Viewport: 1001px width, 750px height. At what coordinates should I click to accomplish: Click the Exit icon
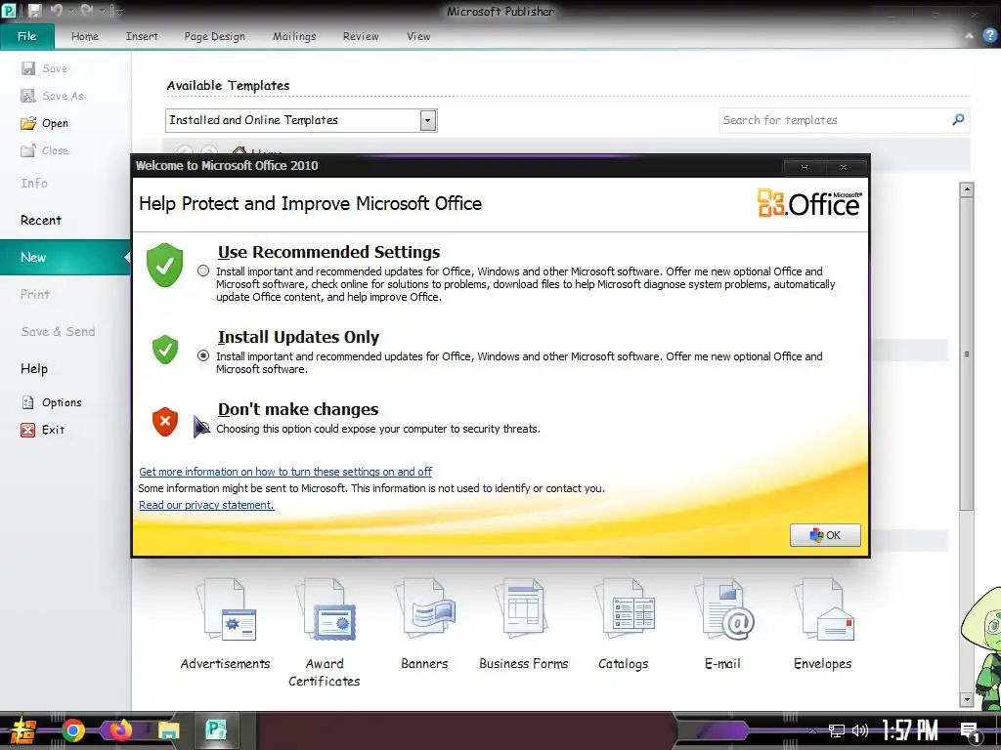point(28,430)
